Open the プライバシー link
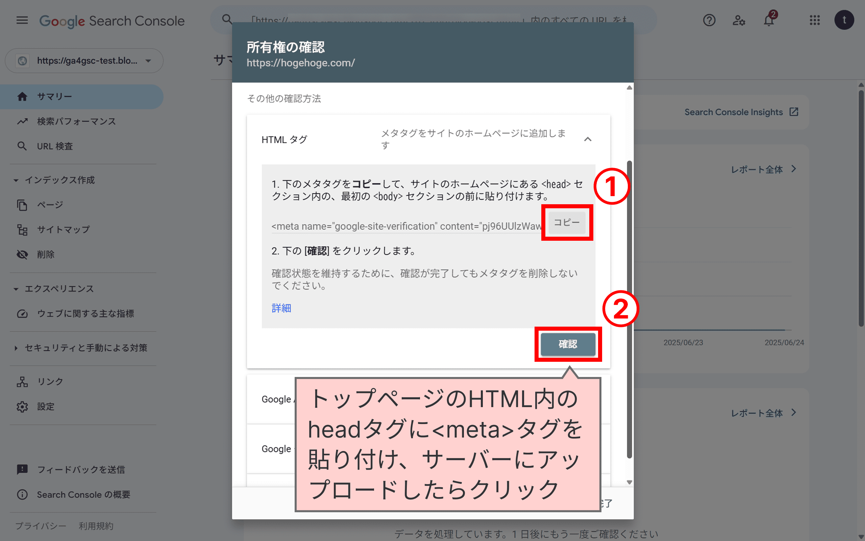This screenshot has width=865, height=541. [x=41, y=526]
